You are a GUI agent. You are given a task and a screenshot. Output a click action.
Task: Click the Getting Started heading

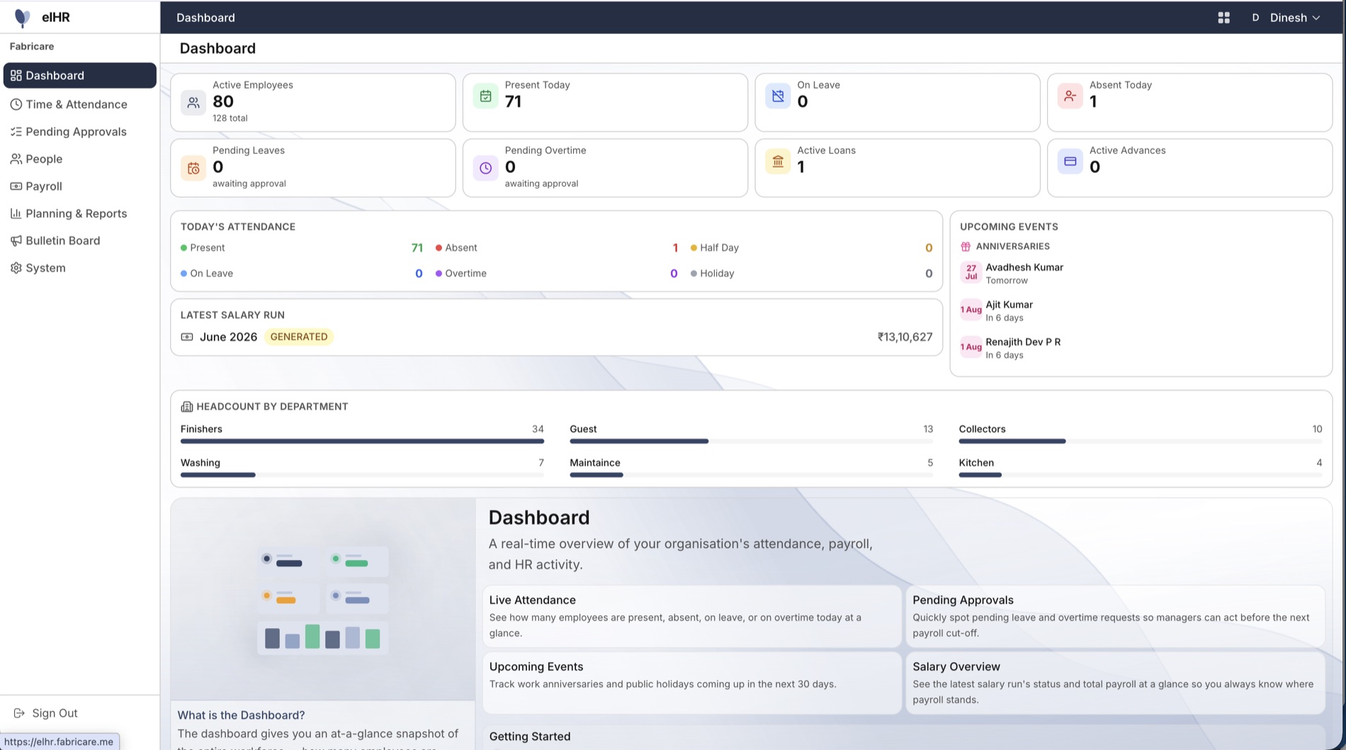530,737
